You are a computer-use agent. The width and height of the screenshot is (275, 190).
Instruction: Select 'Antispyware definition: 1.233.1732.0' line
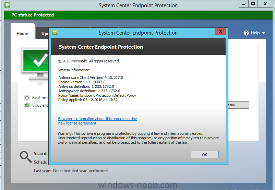[89, 91]
